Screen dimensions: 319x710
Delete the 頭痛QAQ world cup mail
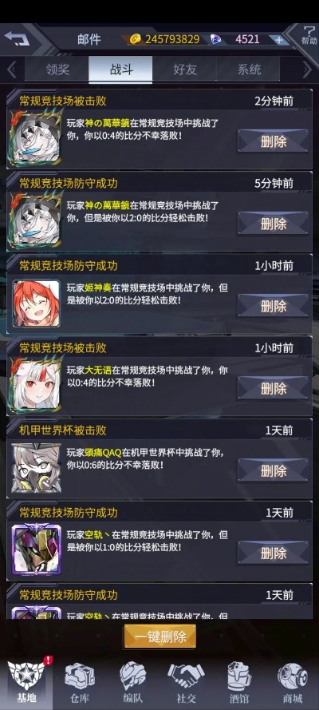(x=274, y=471)
